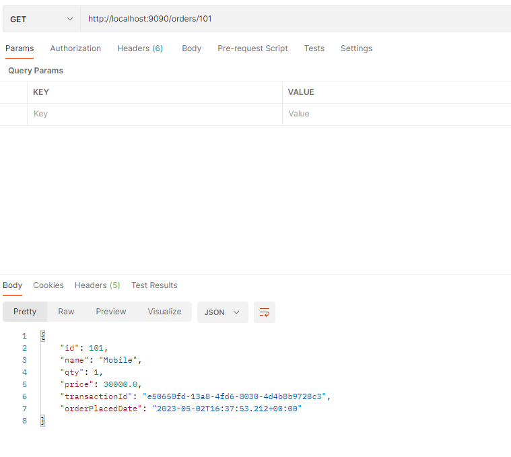The image size is (511, 457).
Task: Click the VALUE column header
Action: pos(301,92)
